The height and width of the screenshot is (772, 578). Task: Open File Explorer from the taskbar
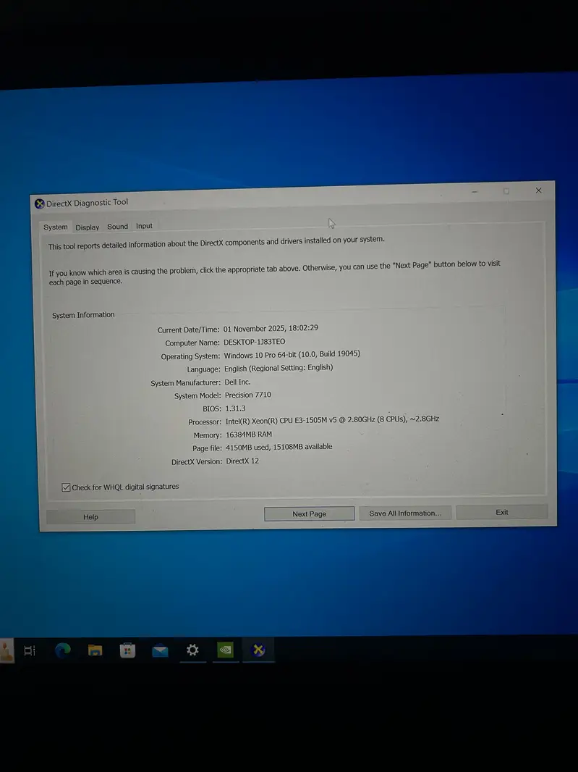[95, 650]
